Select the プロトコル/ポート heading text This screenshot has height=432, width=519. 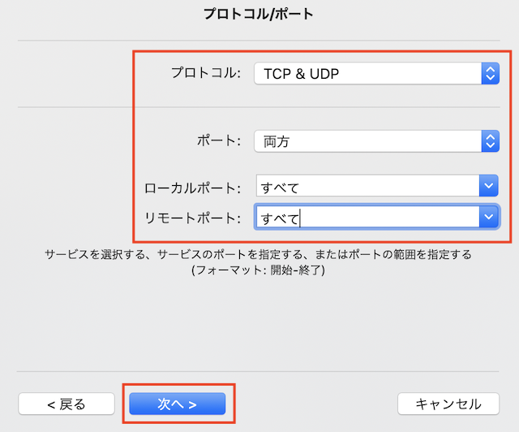click(259, 14)
